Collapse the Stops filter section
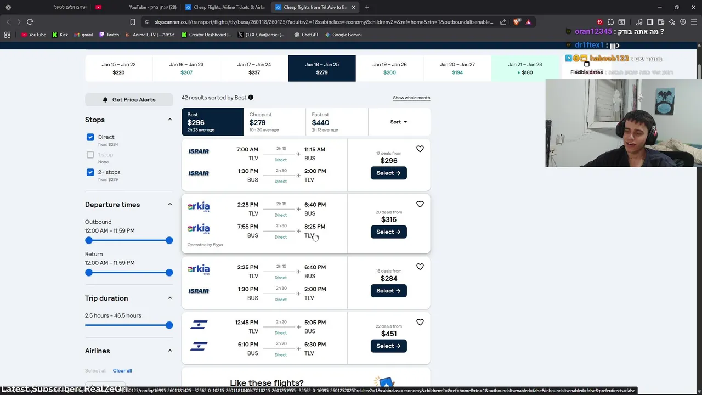 (169, 120)
